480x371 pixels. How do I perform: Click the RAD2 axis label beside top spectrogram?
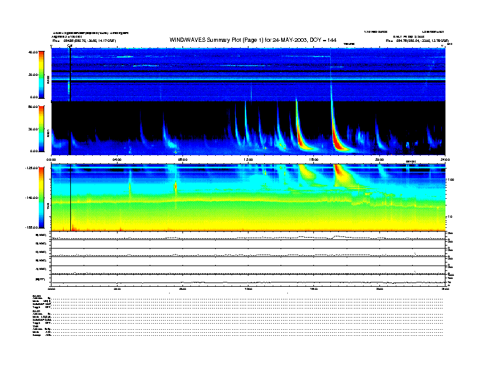coord(48,80)
